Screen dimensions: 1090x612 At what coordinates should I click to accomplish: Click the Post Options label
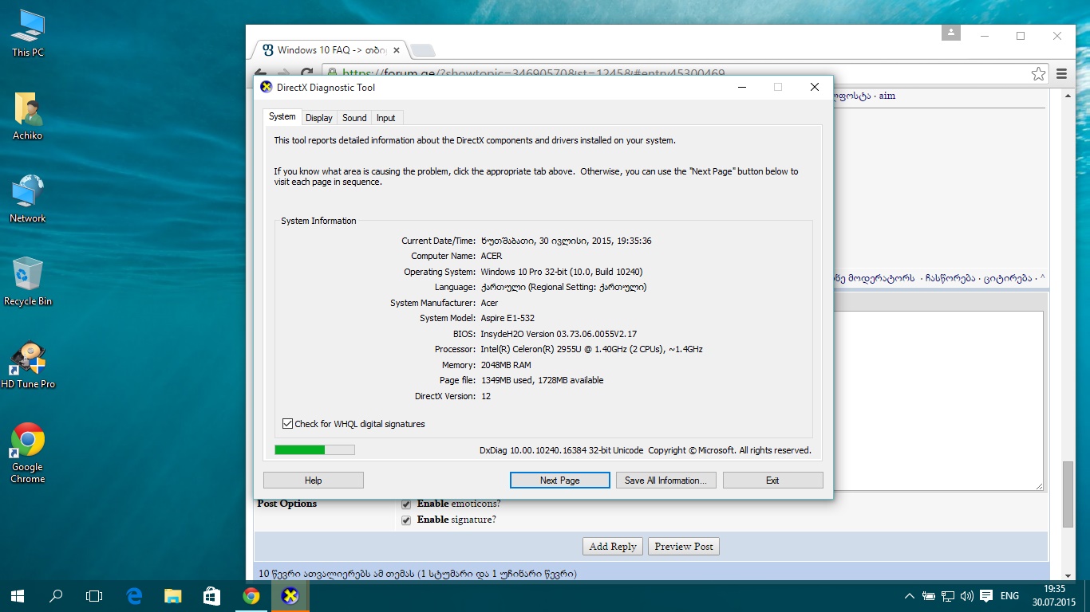click(x=287, y=504)
